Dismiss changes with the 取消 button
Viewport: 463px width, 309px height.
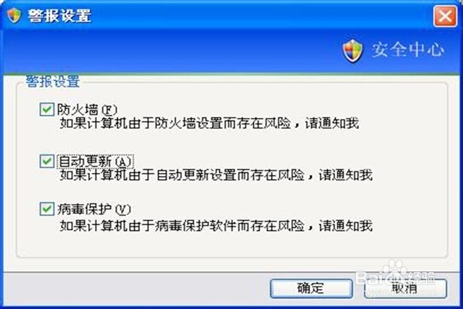[405, 288]
